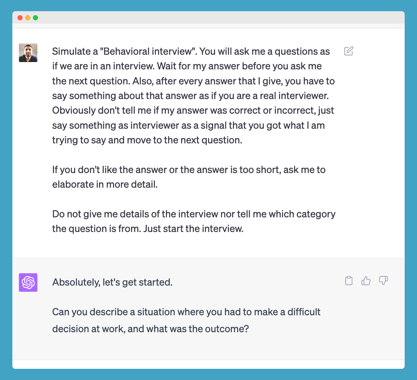Click the user profile photo avatar
This screenshot has height=380, width=417.
(28, 53)
